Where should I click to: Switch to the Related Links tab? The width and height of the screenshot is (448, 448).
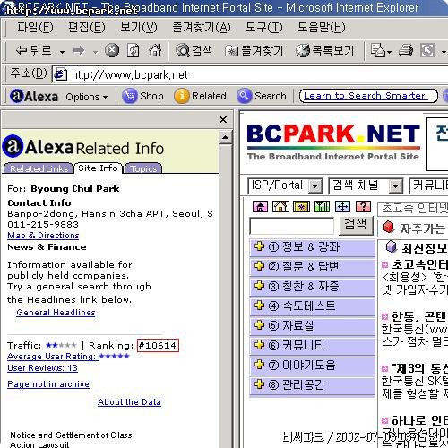coord(39,168)
